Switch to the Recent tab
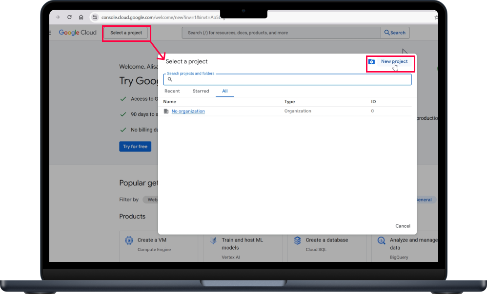487x294 pixels. [172, 91]
